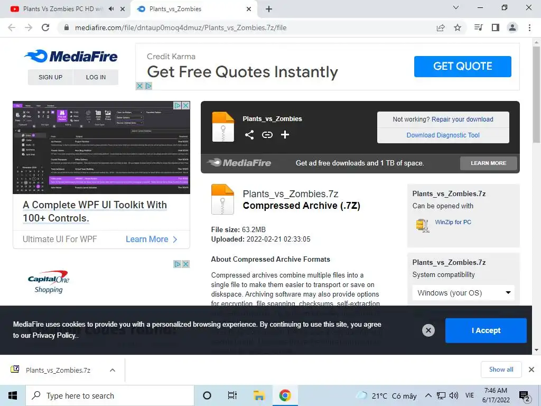Expand System compatibility Windows dropdown
Screen dimensions: 541x406
pos(463,293)
